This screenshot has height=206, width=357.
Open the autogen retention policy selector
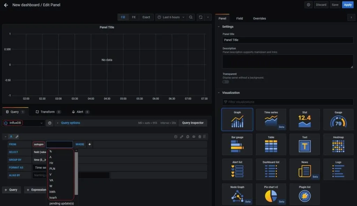point(39,145)
